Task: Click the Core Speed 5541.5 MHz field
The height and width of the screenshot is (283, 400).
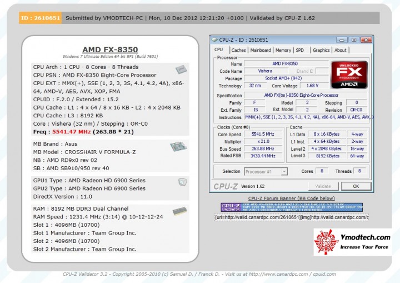Action: coord(263,134)
